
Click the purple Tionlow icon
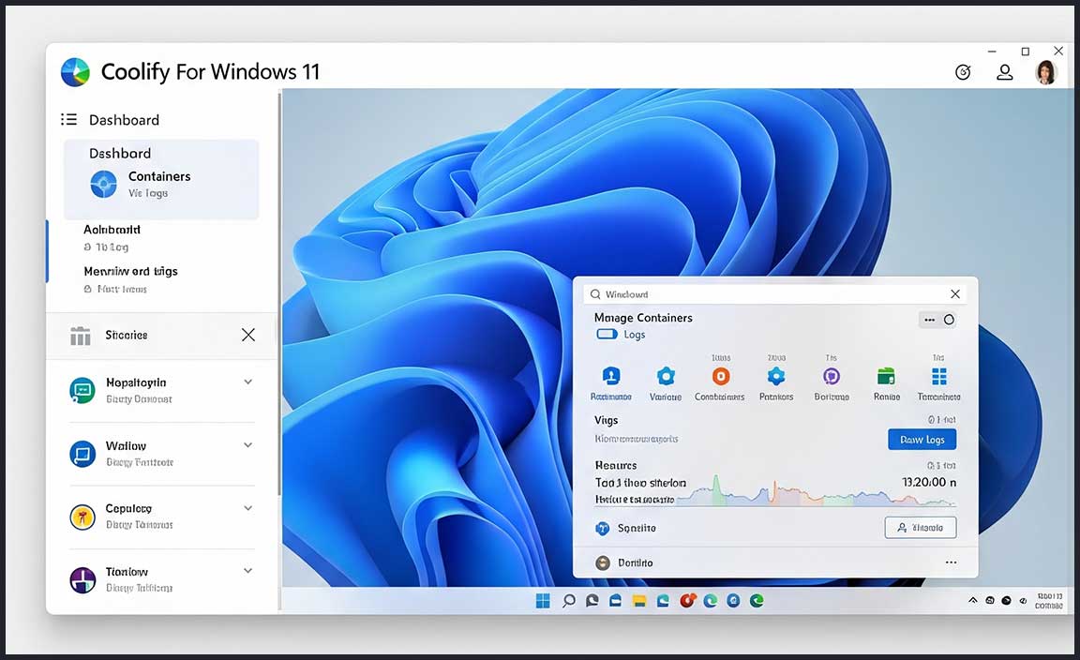tap(82, 580)
